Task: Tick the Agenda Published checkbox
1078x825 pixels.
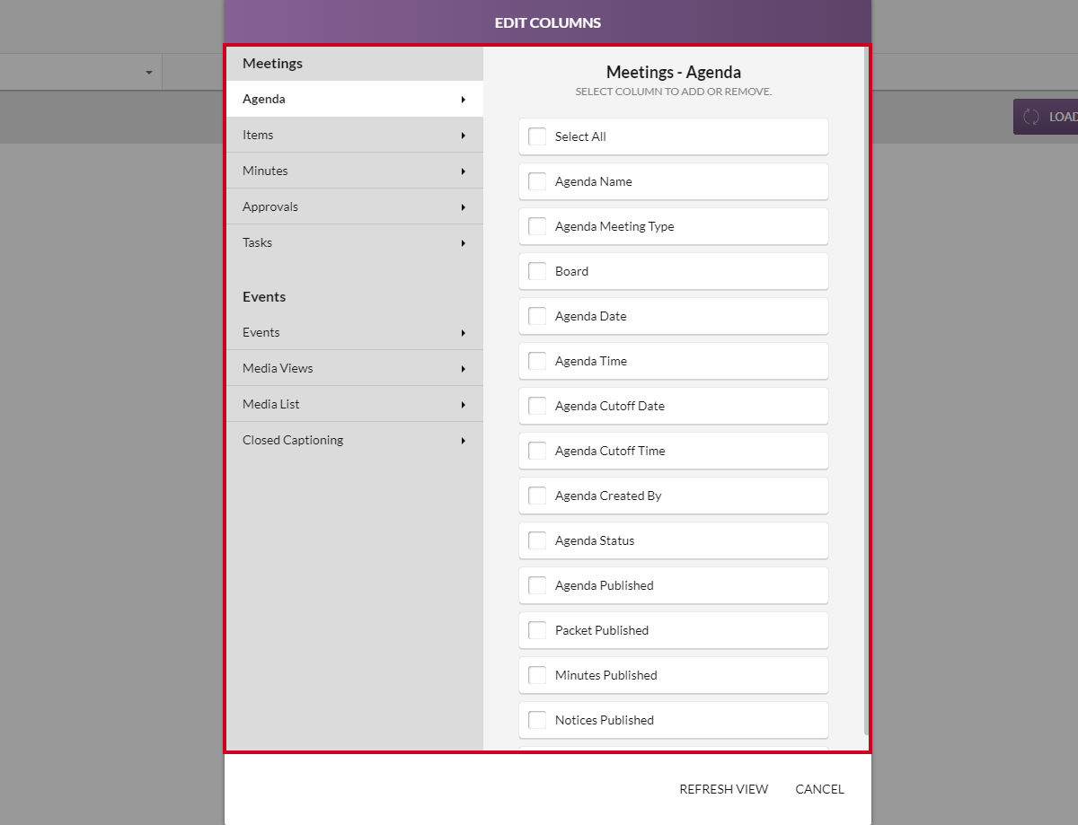Action: [x=537, y=585]
